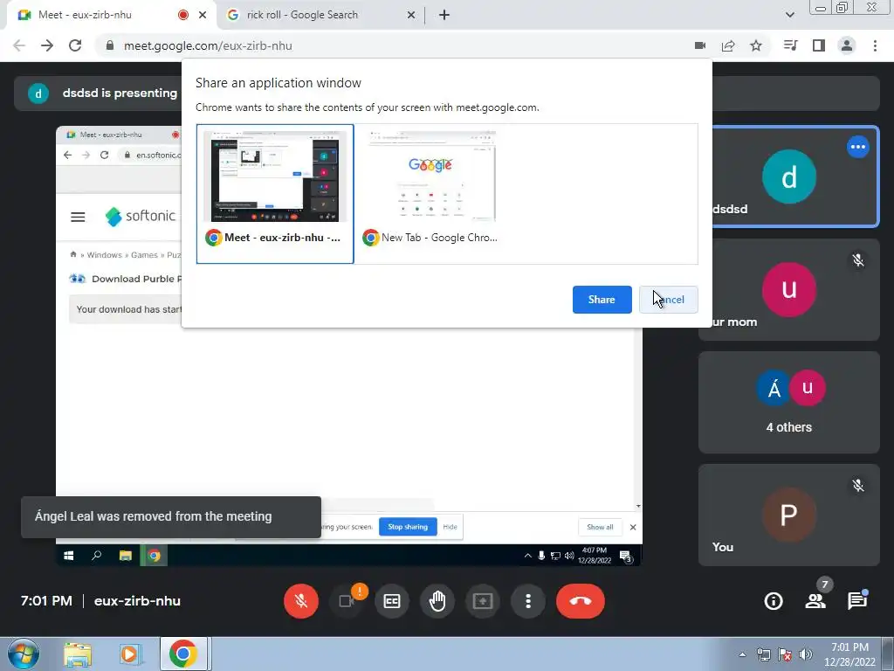Viewport: 894px width, 671px height.
Task: Leave the call with red hangup button
Action: tap(581, 601)
